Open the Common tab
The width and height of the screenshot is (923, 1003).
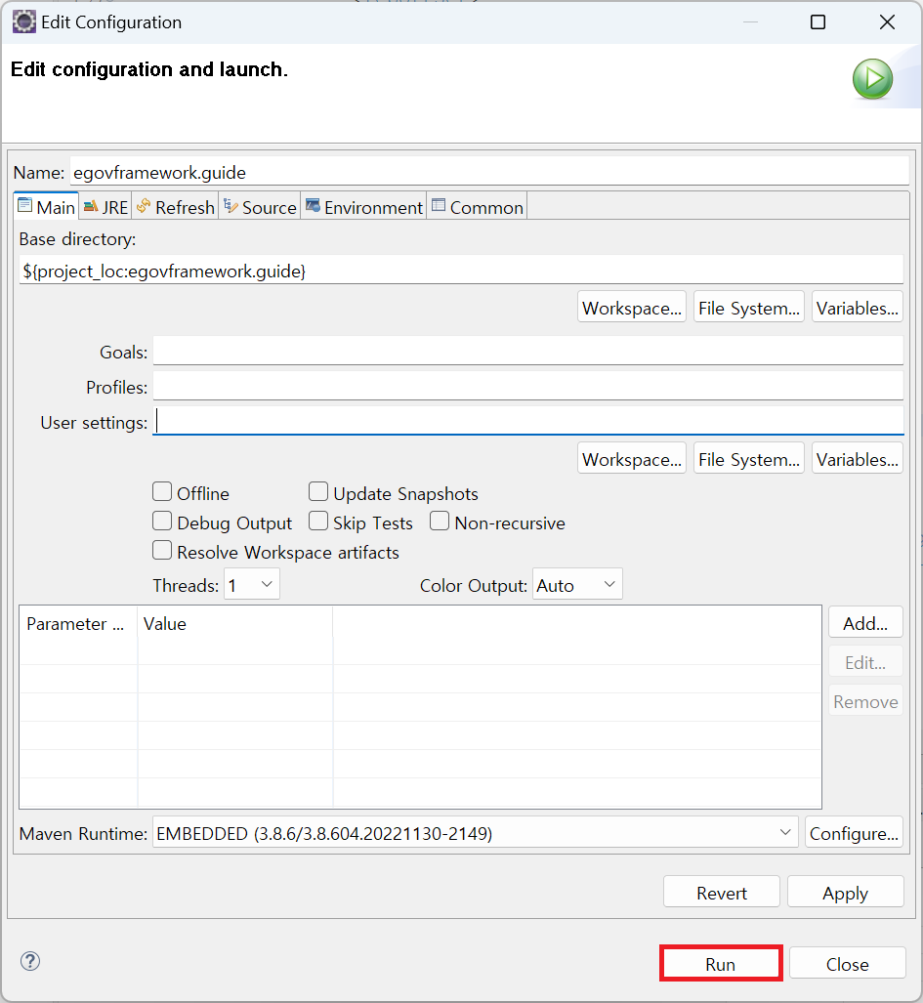point(478,207)
